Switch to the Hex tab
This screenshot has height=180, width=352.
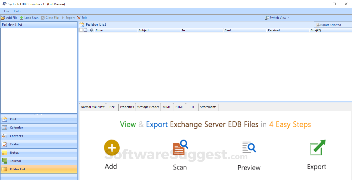point(112,107)
